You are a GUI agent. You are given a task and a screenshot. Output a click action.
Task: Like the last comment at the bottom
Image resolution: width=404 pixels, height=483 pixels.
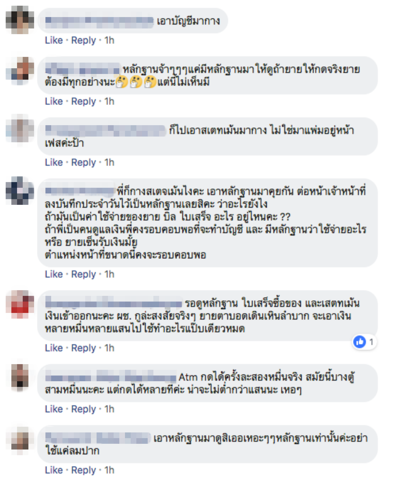coord(54,470)
